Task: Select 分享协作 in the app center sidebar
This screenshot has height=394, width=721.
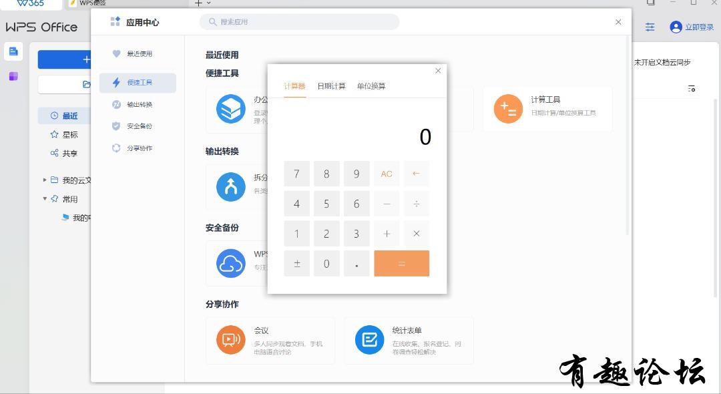Action: click(x=138, y=148)
